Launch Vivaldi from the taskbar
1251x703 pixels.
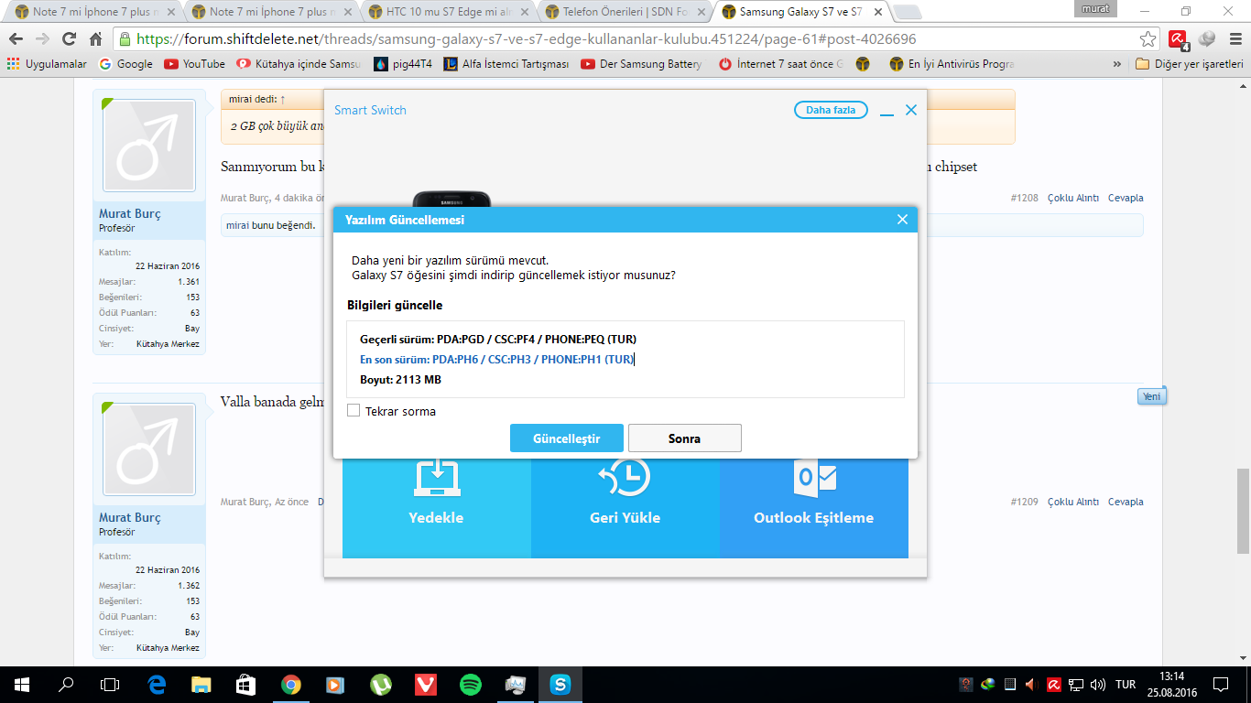[425, 684]
